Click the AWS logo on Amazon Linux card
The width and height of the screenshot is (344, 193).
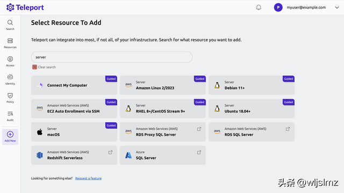(128, 85)
